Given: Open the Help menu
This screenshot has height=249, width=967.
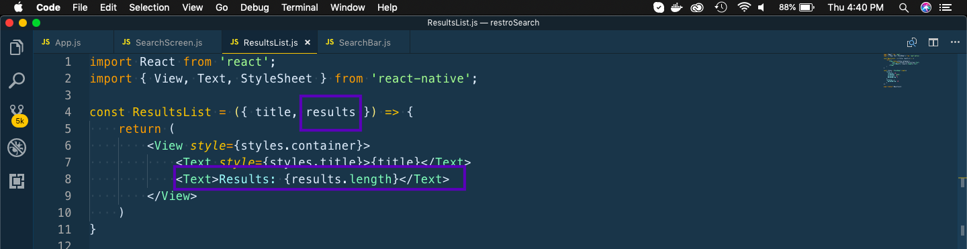Looking at the screenshot, I should pyautogui.click(x=387, y=7).
